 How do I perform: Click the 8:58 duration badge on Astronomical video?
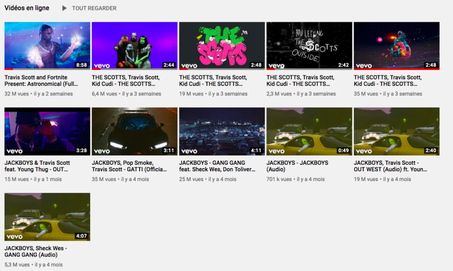[82, 65]
